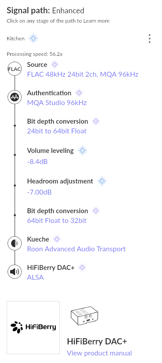Click the HiFiBerry logo thumbnail
Viewport: 162px width, 363px height.
coord(33,328)
